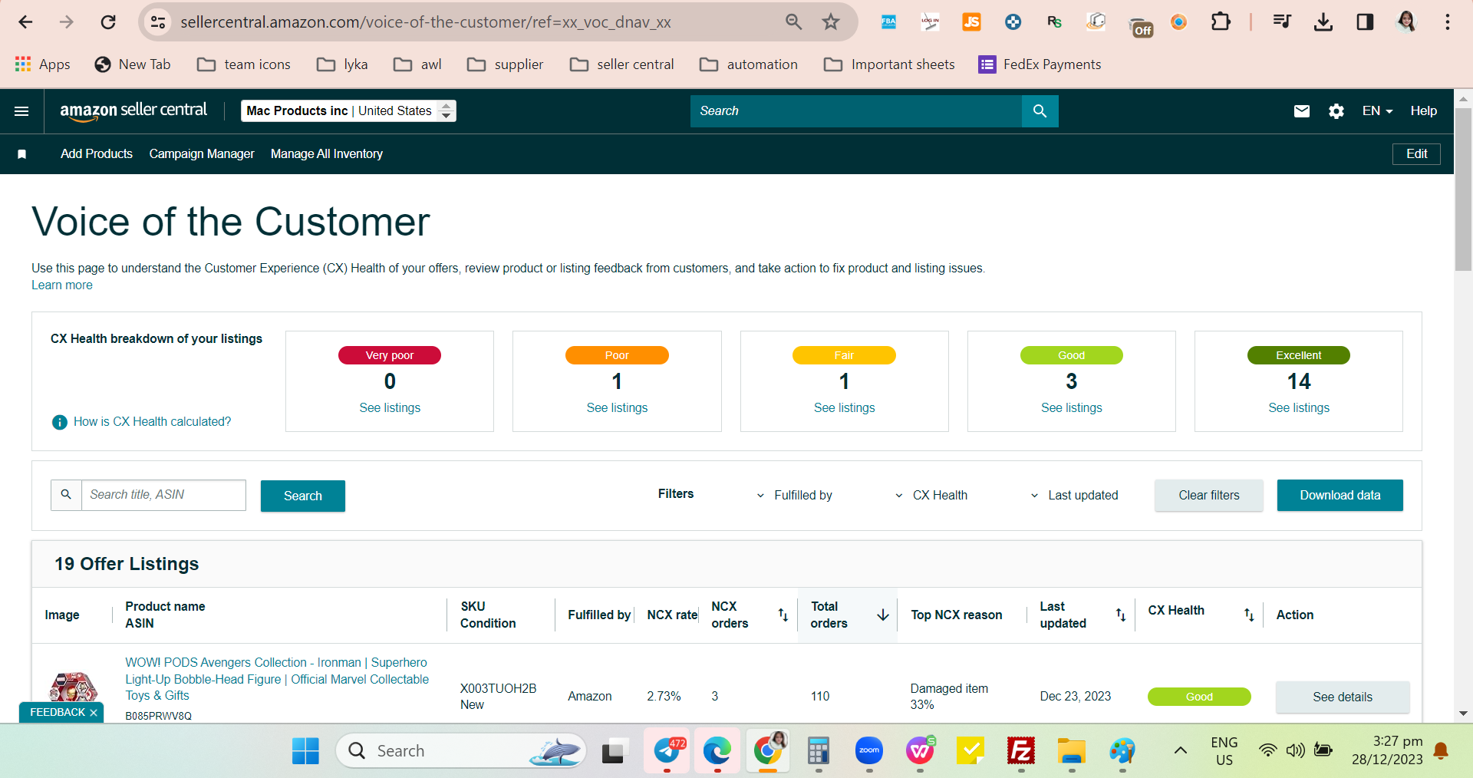Click the teal Search button
The image size is (1473, 778).
[x=303, y=496]
